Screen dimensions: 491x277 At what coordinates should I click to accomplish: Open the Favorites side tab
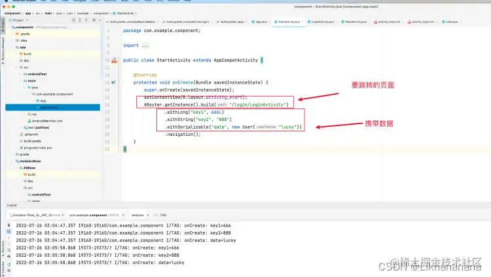point(3,268)
